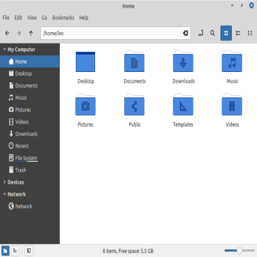Go up to the parent folder

[x=31, y=33]
